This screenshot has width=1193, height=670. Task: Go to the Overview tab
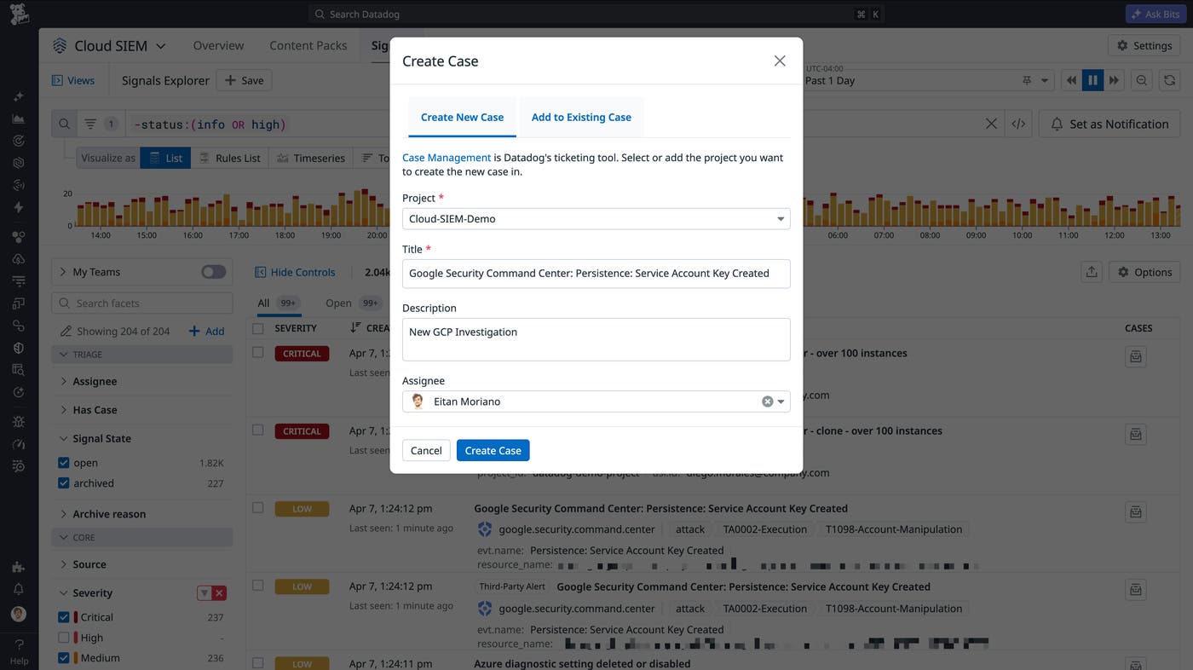218,46
